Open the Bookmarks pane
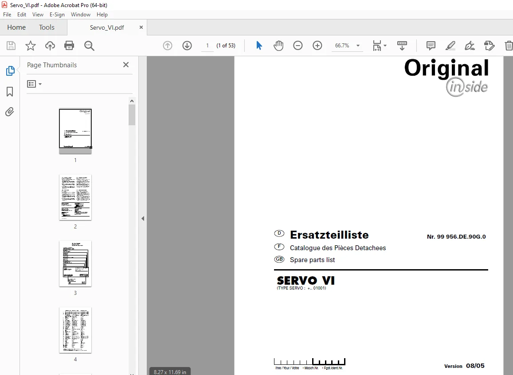This screenshot has height=375, width=513. tap(10, 92)
